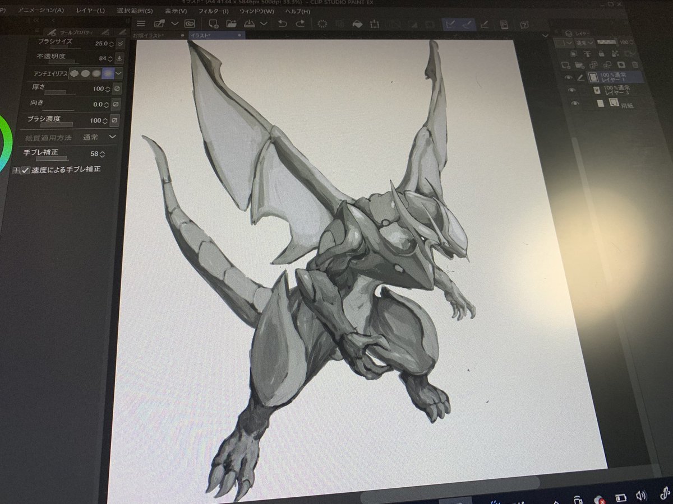Create a new raster layer

[x=566, y=66]
